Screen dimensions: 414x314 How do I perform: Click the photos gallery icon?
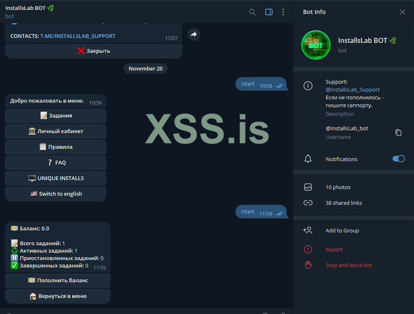308,187
